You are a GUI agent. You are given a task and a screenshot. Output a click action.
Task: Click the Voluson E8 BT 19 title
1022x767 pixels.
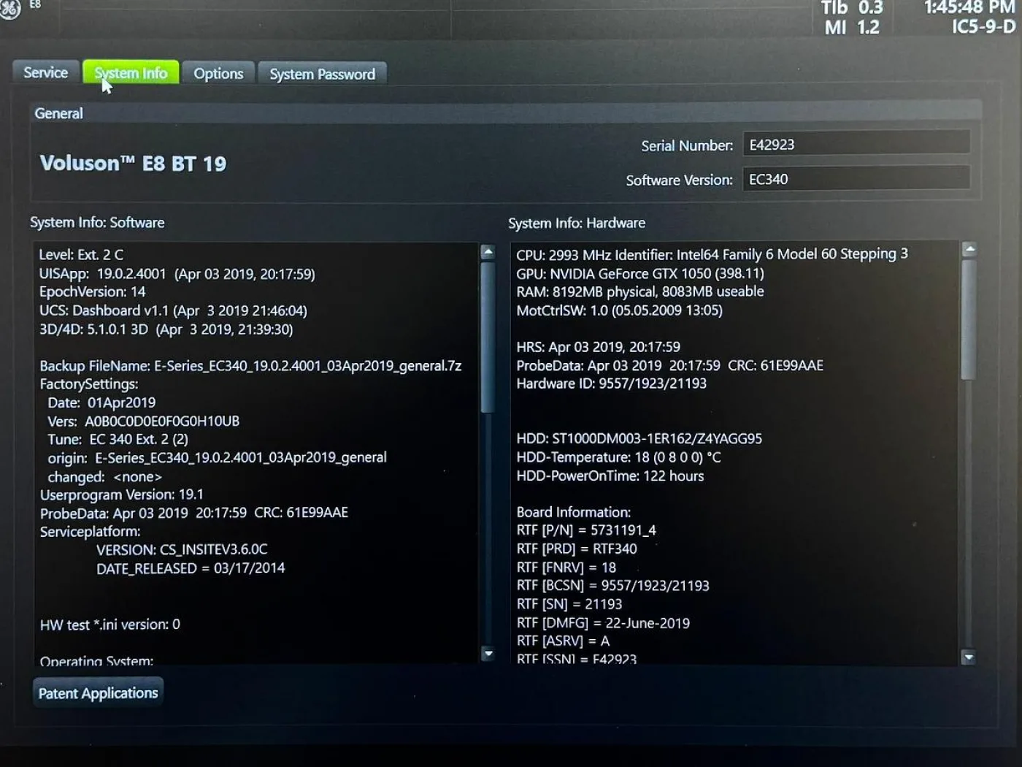133,163
